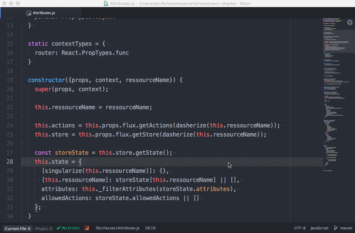Click the JS file-type icon on the tab

click(x=28, y=13)
